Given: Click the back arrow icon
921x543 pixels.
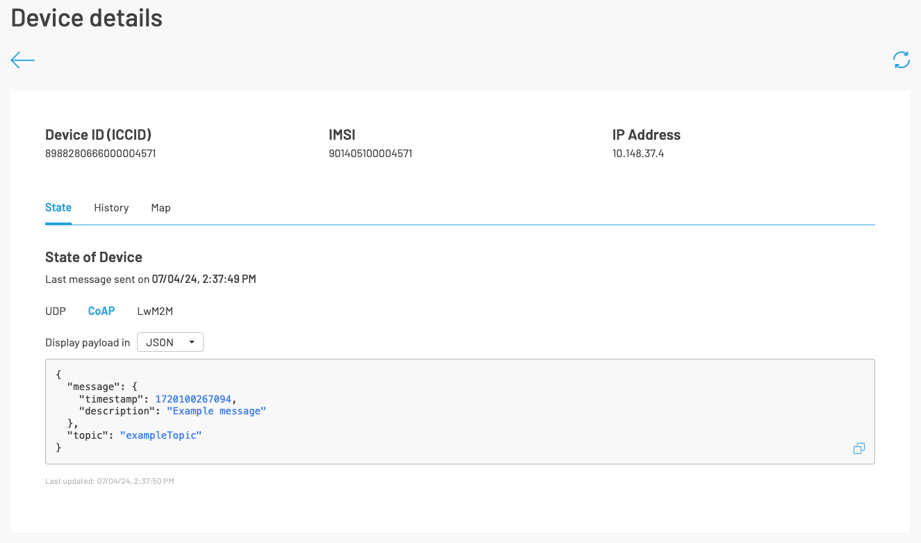Looking at the screenshot, I should (x=22, y=60).
